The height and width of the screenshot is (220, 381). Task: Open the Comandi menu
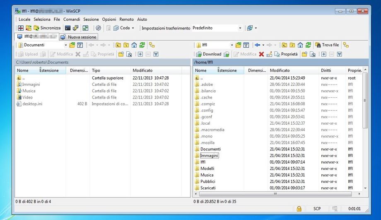point(72,19)
